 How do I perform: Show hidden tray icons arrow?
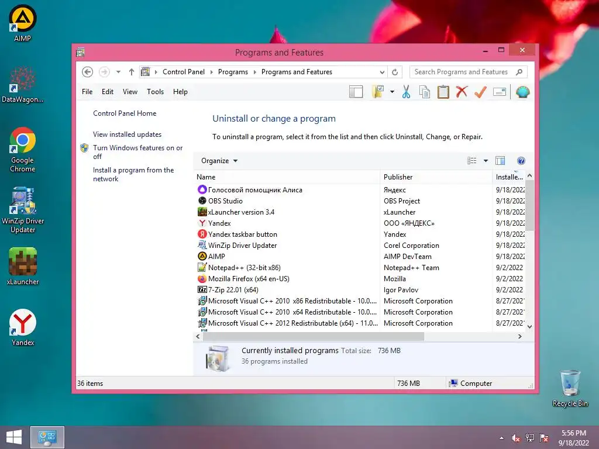coord(501,438)
